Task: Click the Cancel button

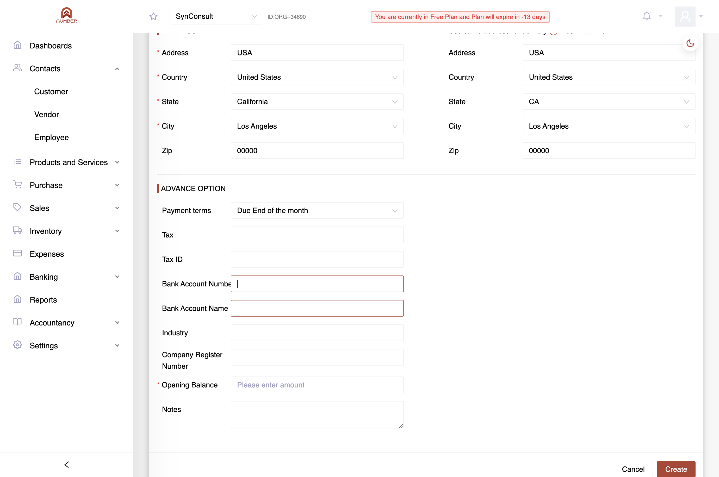Action: tap(633, 469)
